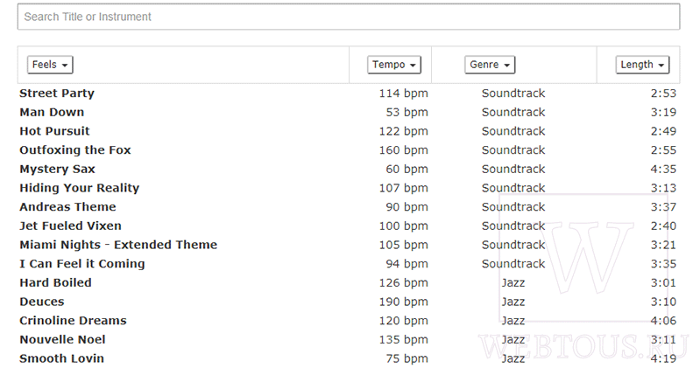Open I Can Feel it Coming

coord(82,264)
